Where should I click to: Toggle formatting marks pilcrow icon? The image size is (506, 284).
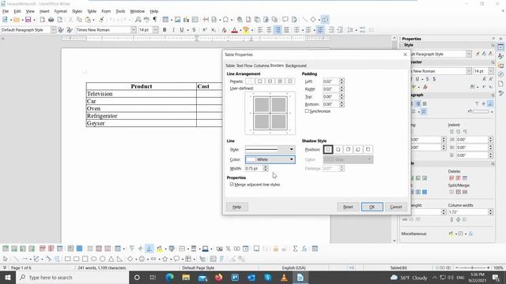tap(155, 20)
